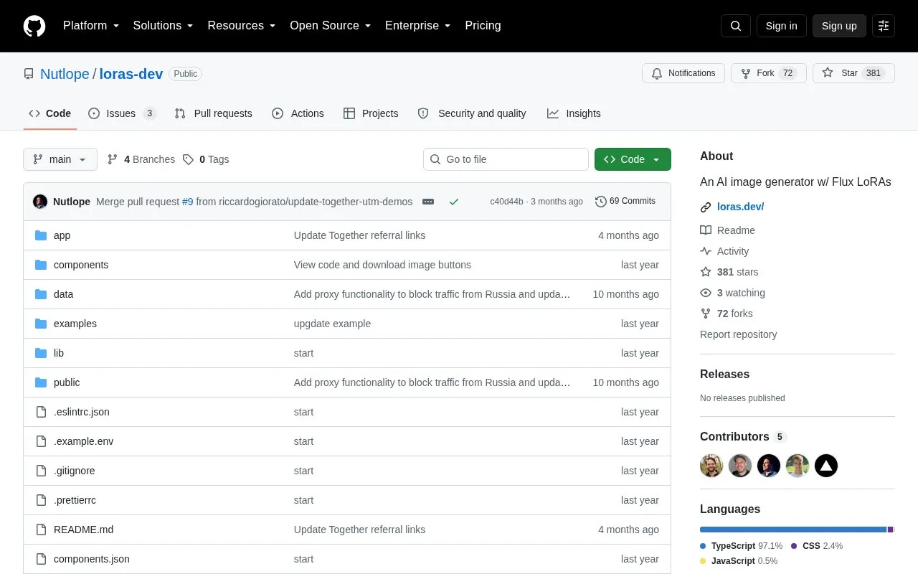Open the Nutlope owner link
The image size is (918, 574).
[x=65, y=74]
